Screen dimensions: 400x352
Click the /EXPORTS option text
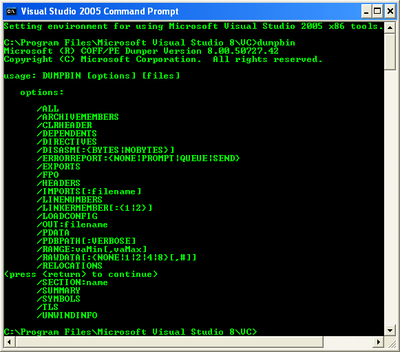coord(59,167)
